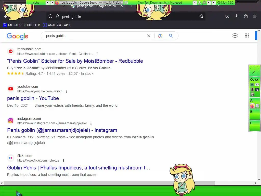Click the magnifier icon in top taskbar
261x196 pixels.
pos(204,3)
